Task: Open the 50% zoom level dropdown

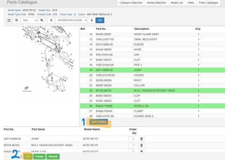Action: [29, 20]
